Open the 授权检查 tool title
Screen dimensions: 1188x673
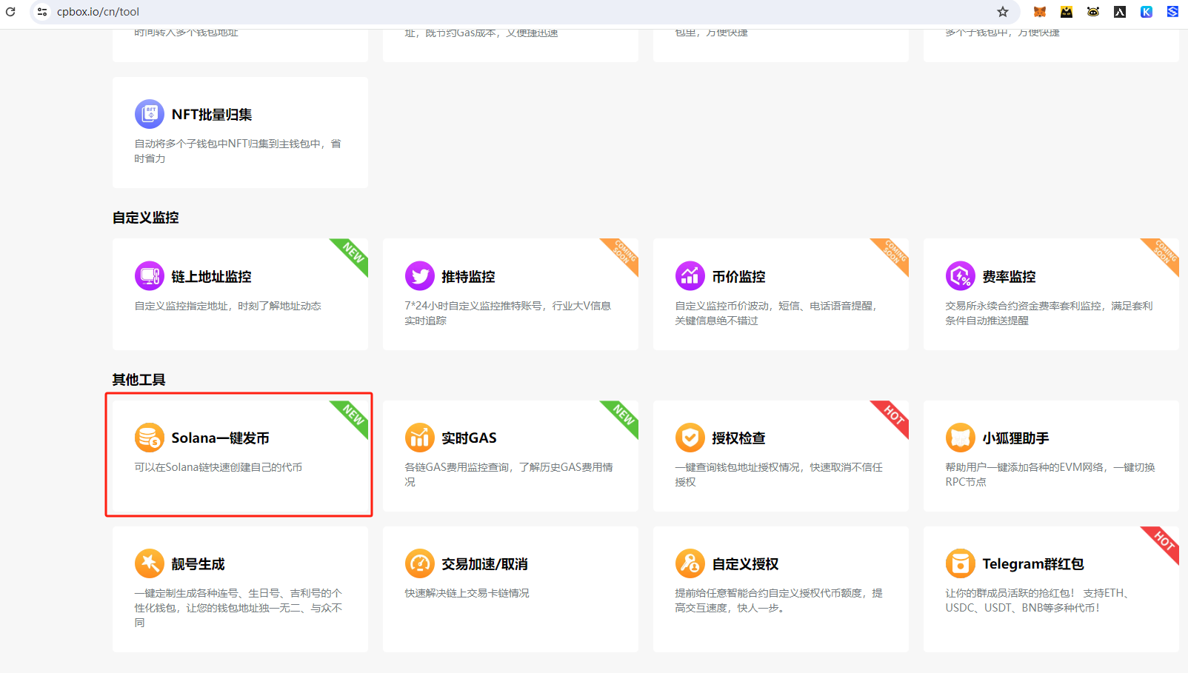click(x=738, y=438)
